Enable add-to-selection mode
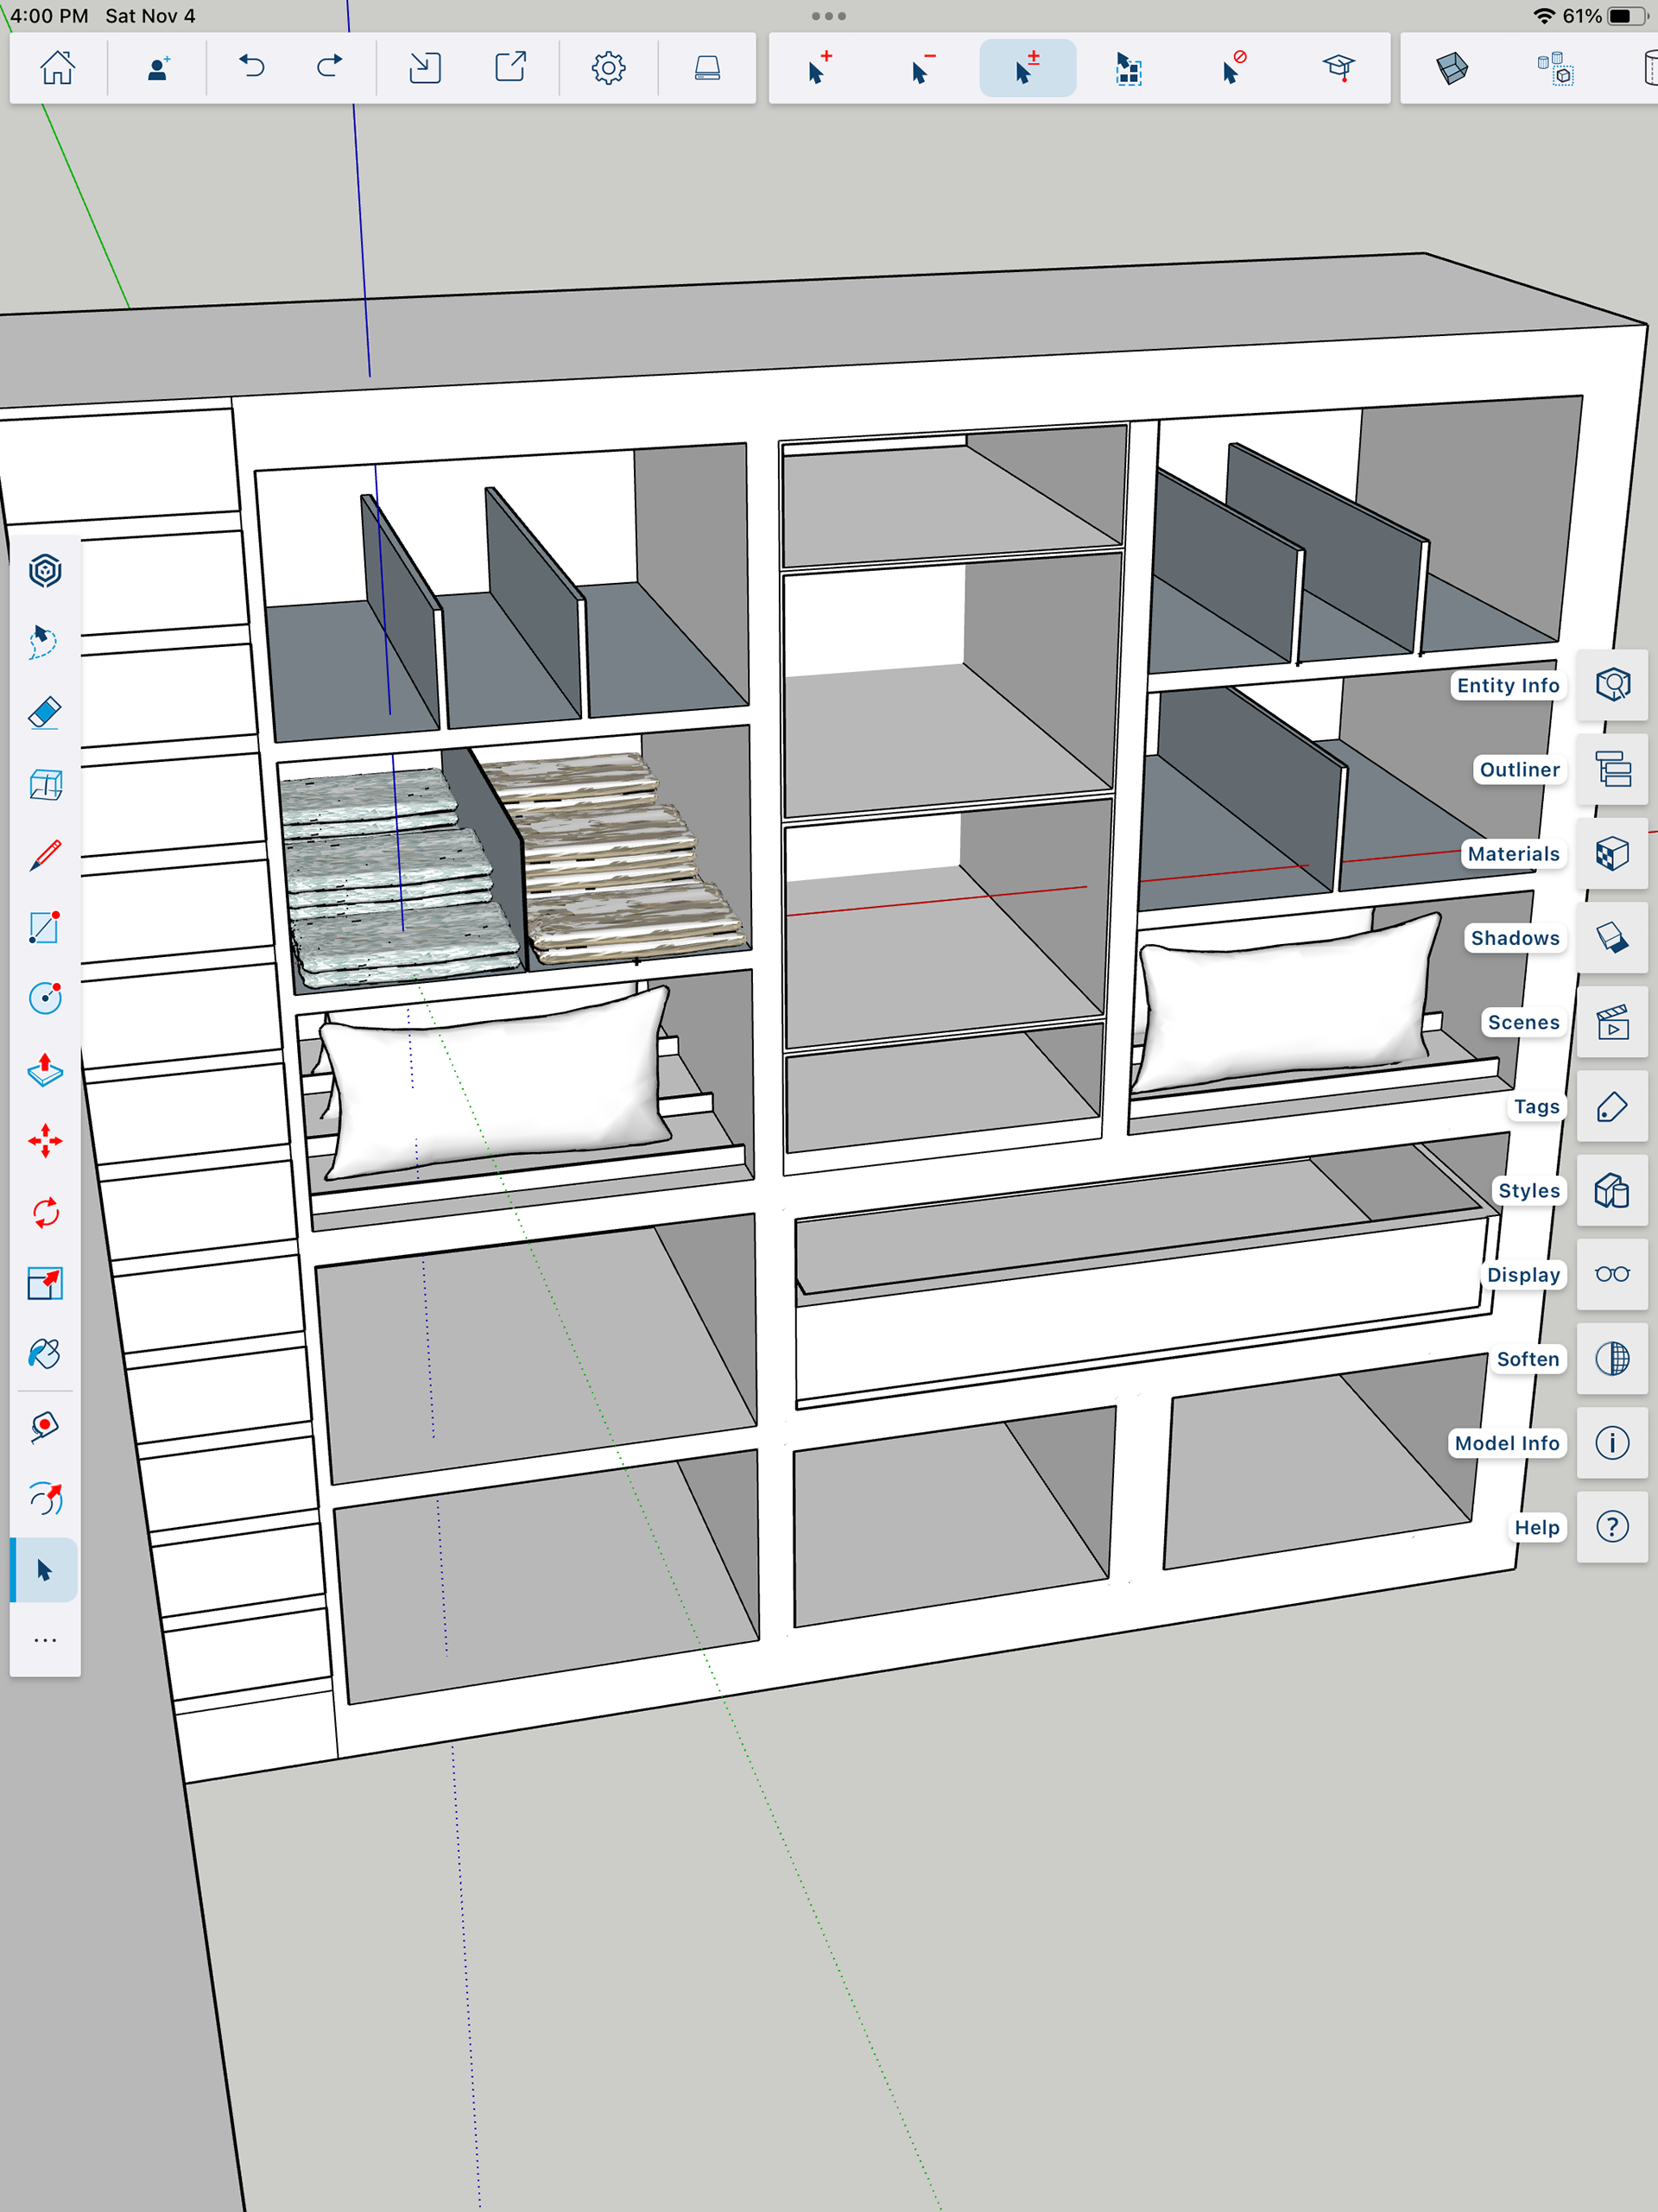Viewport: 1658px width, 2212px height. (x=819, y=68)
